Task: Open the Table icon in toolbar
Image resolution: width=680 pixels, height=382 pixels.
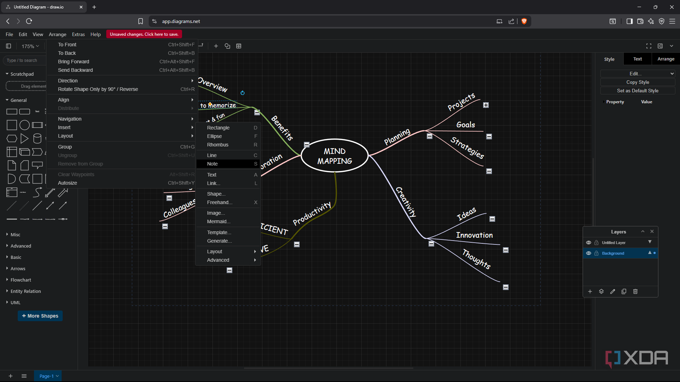Action: point(239,46)
